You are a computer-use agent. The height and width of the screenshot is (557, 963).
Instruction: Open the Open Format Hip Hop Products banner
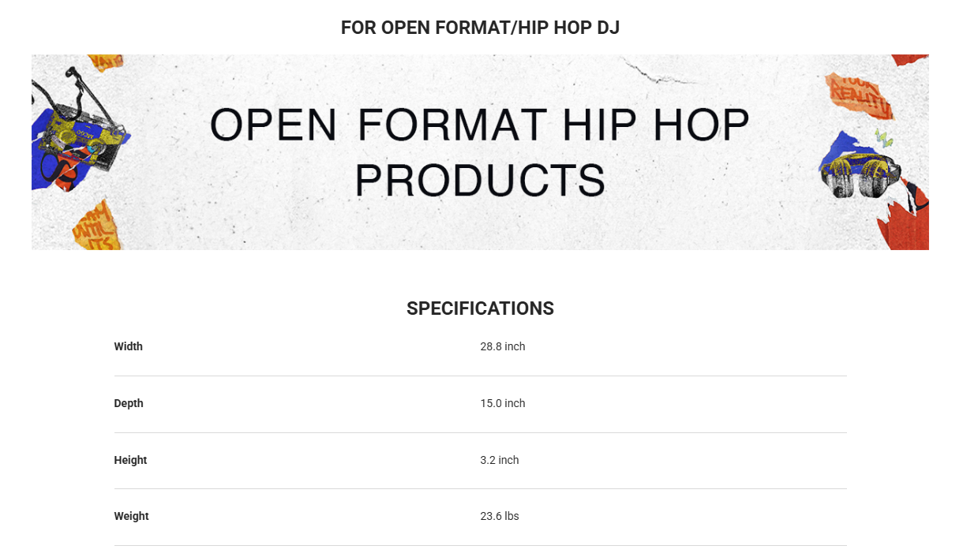tap(480, 151)
